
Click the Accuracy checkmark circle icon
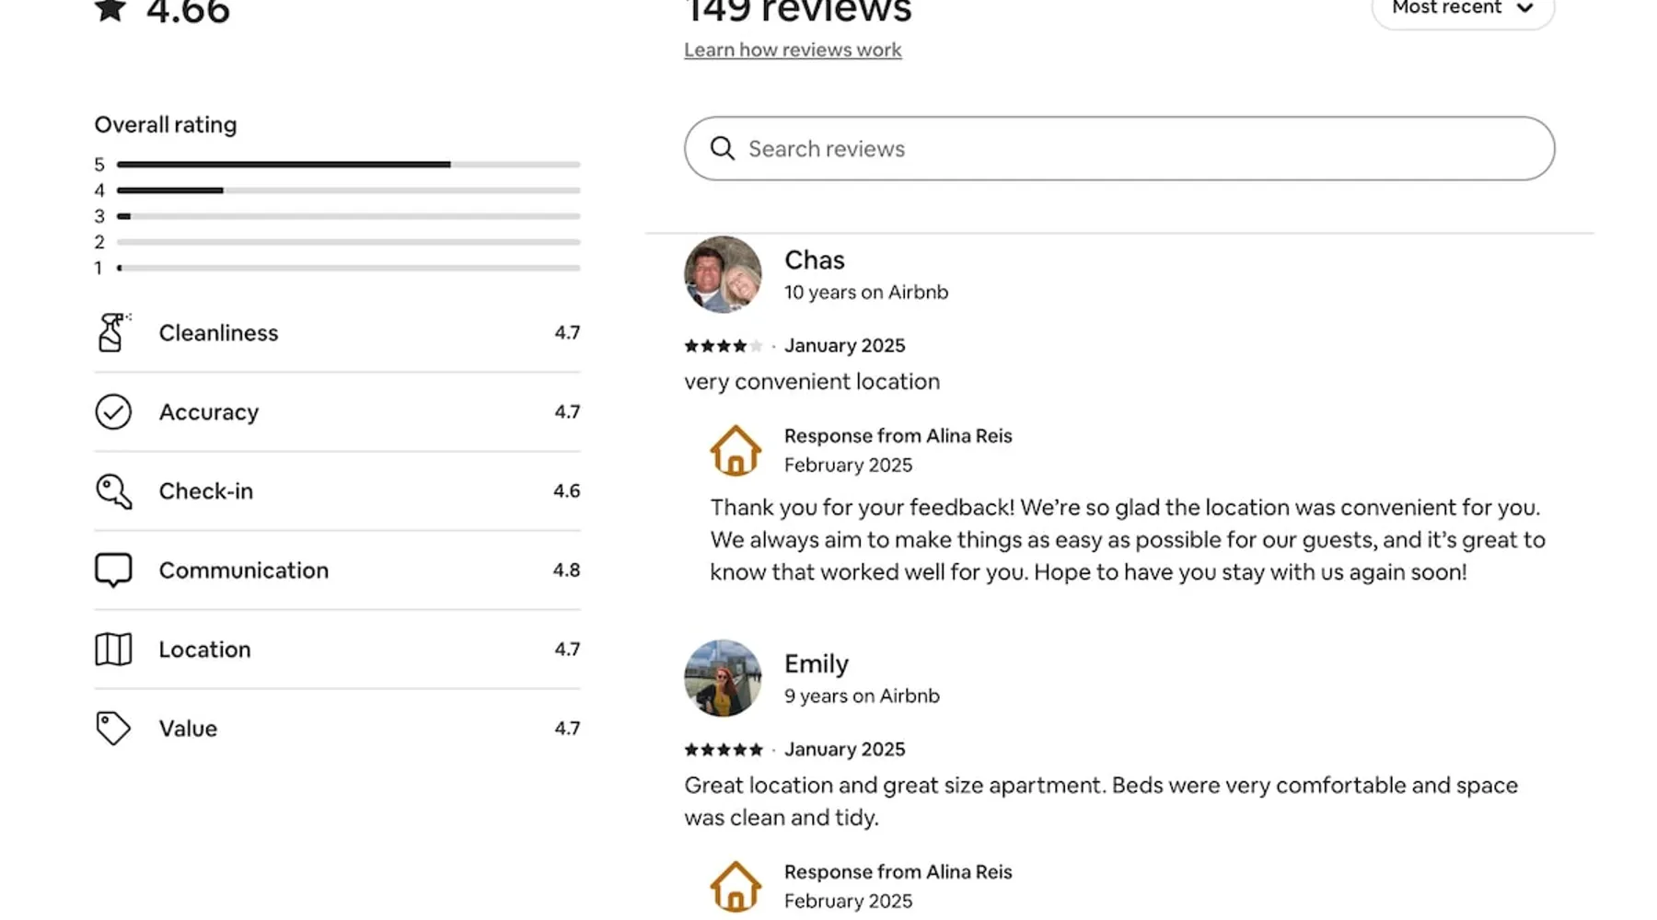[113, 412]
